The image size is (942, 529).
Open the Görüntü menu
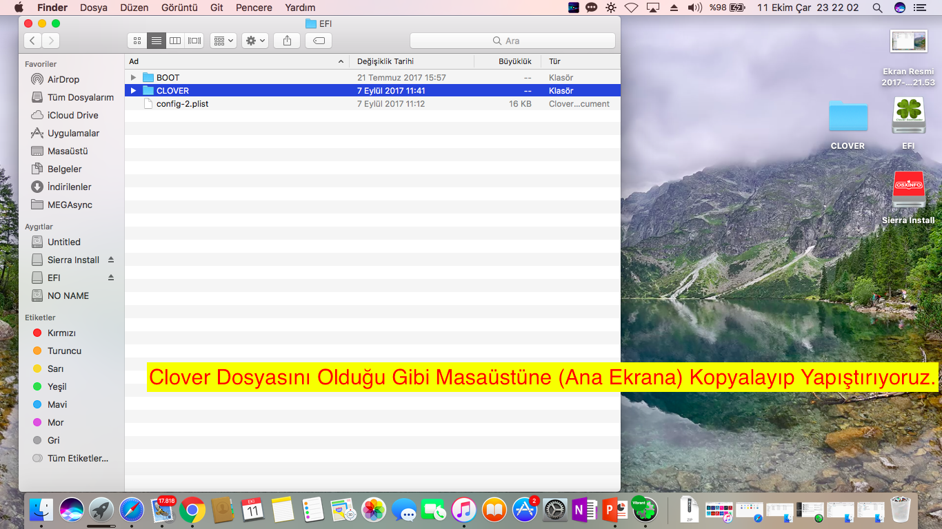[x=179, y=8]
